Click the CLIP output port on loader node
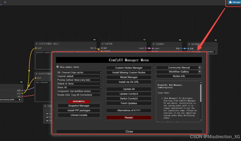 22,93
